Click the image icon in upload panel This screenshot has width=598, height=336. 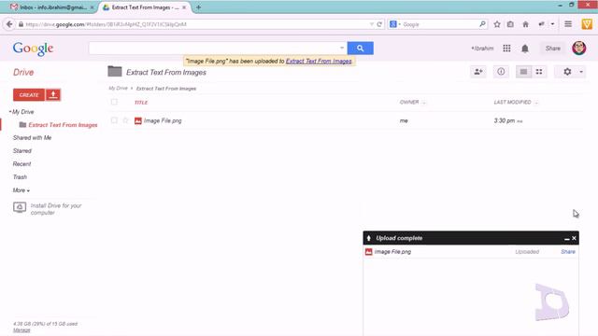pyautogui.click(x=368, y=252)
